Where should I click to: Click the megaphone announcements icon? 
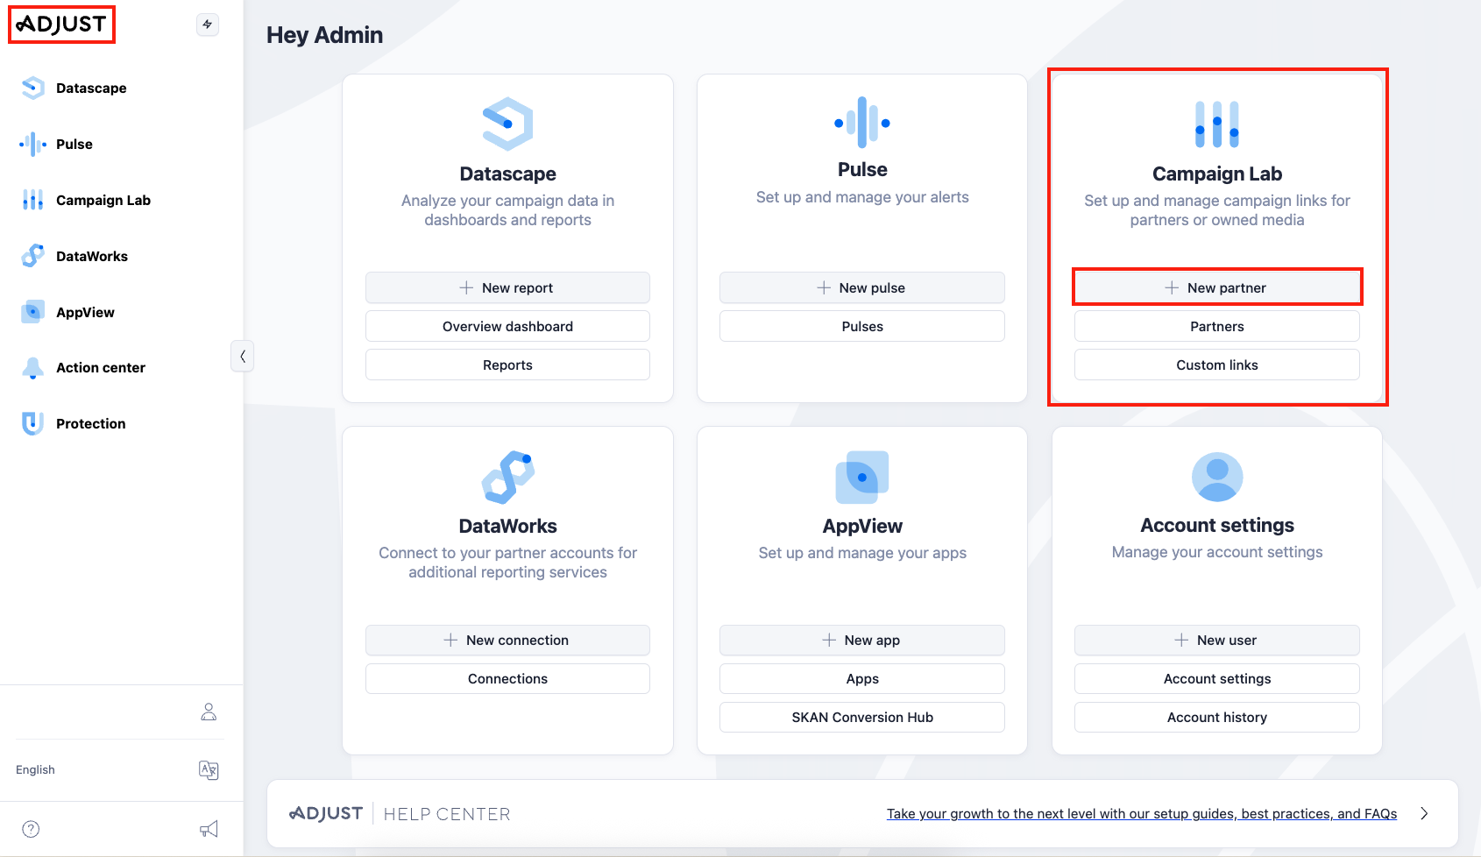coord(209,829)
